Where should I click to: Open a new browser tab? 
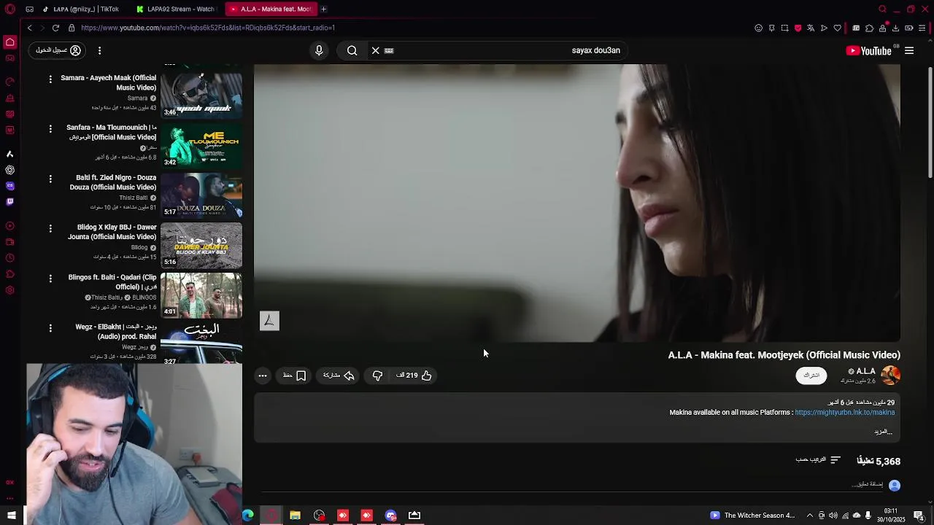tap(323, 9)
